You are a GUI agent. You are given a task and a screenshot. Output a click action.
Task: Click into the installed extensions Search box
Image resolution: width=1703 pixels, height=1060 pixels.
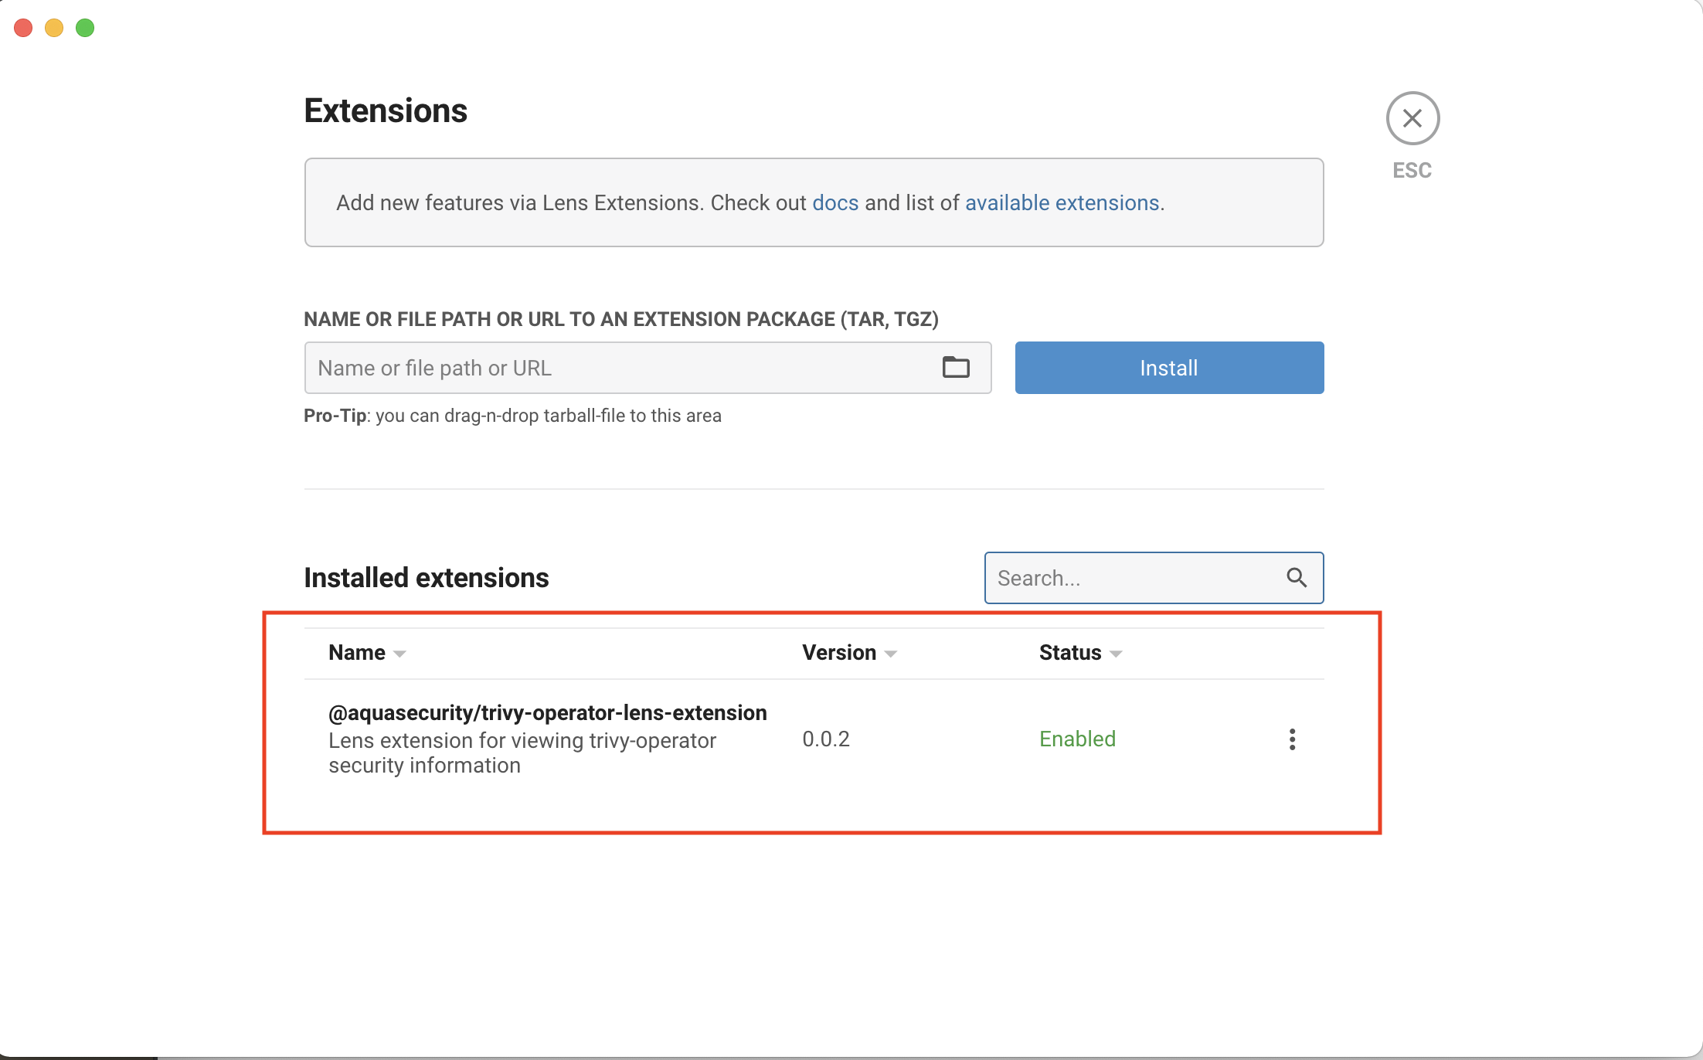pos(1132,578)
